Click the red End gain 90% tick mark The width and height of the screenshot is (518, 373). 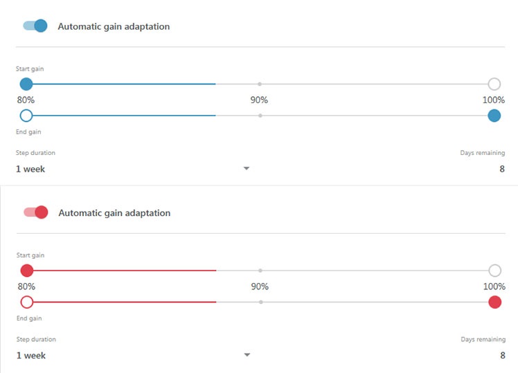pyautogui.click(x=261, y=302)
